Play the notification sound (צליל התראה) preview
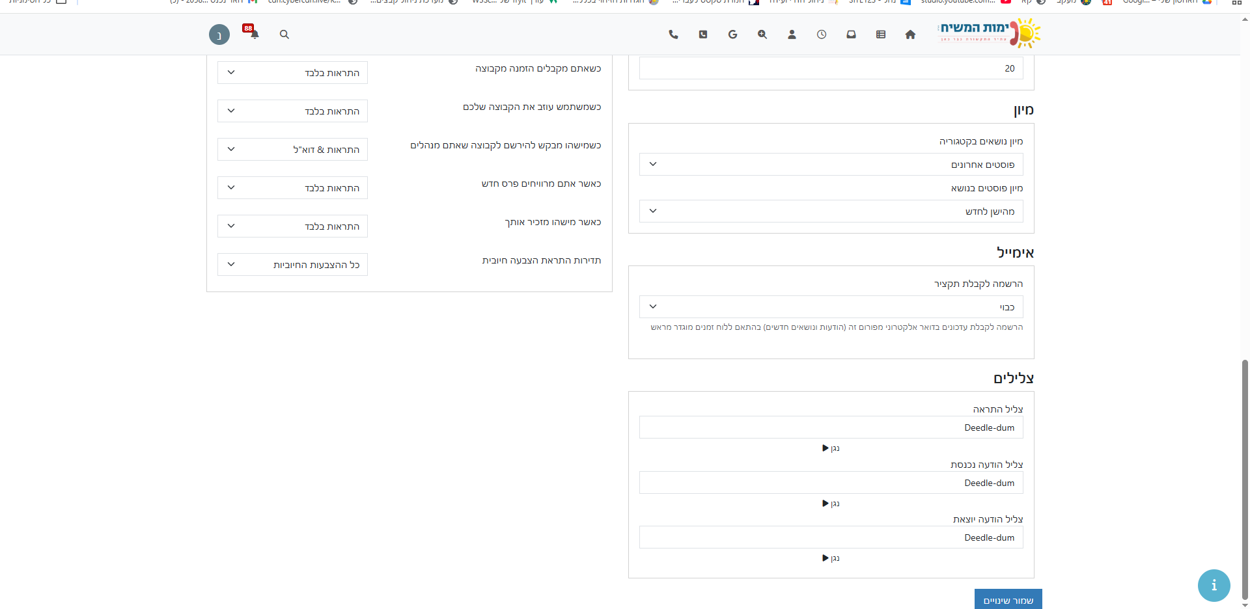The image size is (1250, 609). click(831, 448)
